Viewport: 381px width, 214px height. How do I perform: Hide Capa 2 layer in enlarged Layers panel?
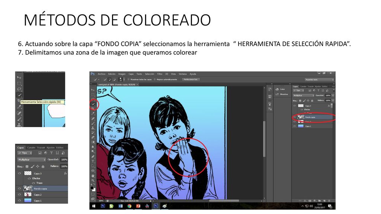pos(19,195)
